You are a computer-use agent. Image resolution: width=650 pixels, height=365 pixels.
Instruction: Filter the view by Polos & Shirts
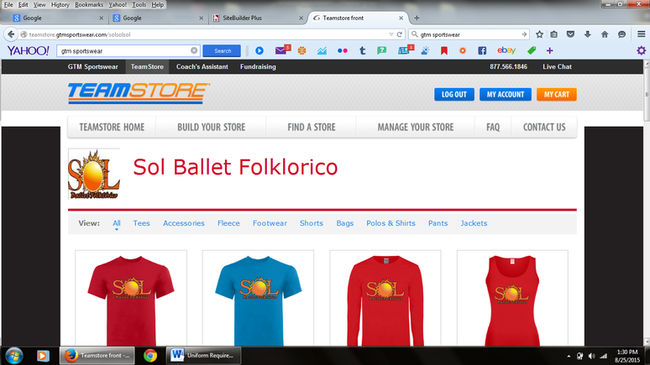click(x=391, y=223)
